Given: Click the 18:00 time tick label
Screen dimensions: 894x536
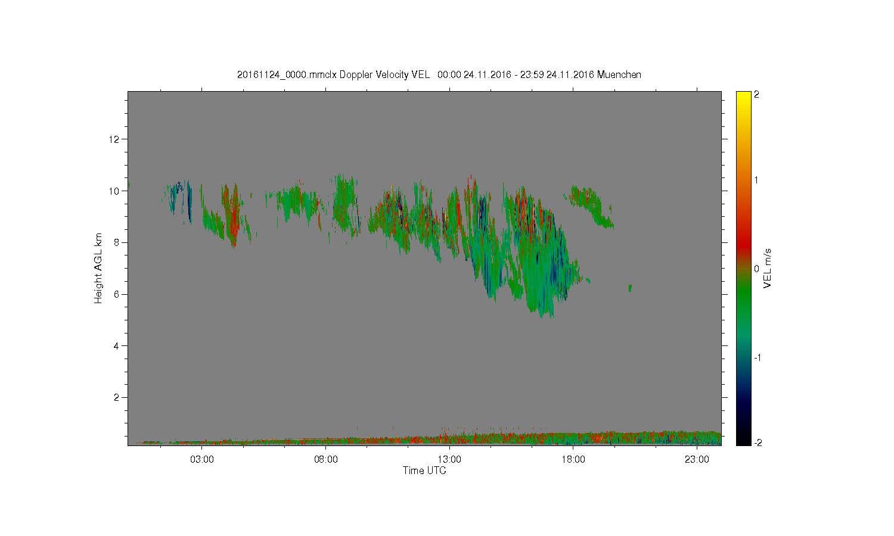Looking at the screenshot, I should click(x=573, y=460).
